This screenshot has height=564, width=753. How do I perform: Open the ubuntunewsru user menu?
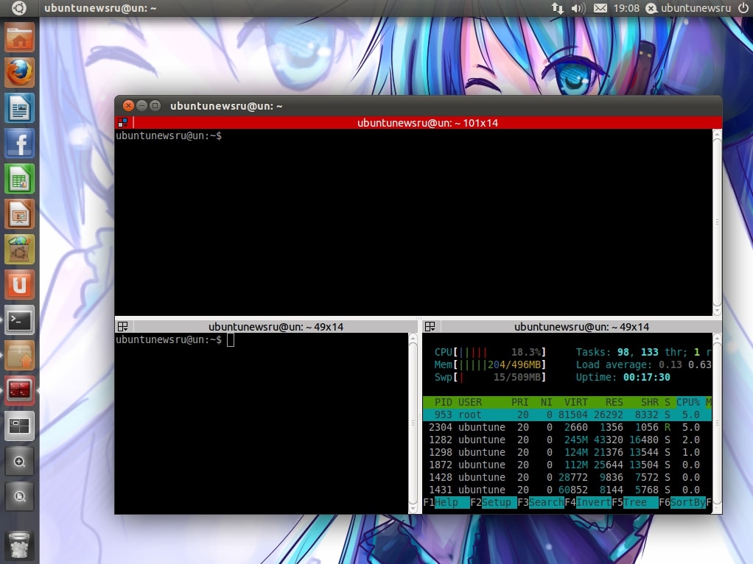(688, 8)
